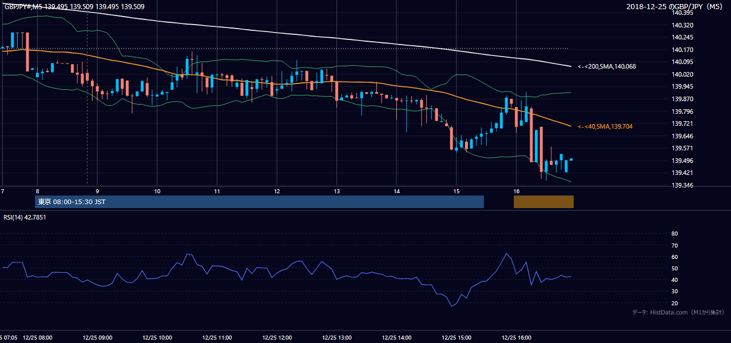Viewport: 731px width, 343px height.
Task: Select the 12/25 15:00 time axis label
Action: pyautogui.click(x=456, y=338)
